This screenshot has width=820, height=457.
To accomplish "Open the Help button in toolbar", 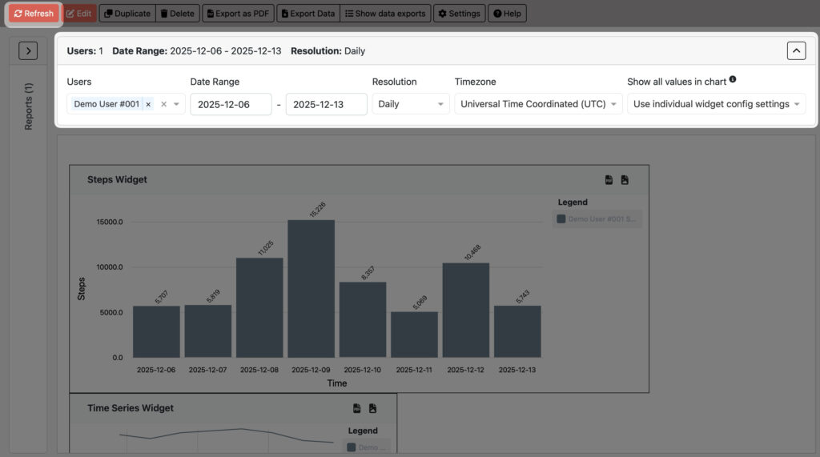I will point(507,14).
